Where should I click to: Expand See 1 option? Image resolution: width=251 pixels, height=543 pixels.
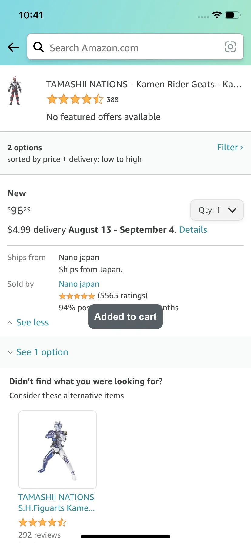coord(42,352)
